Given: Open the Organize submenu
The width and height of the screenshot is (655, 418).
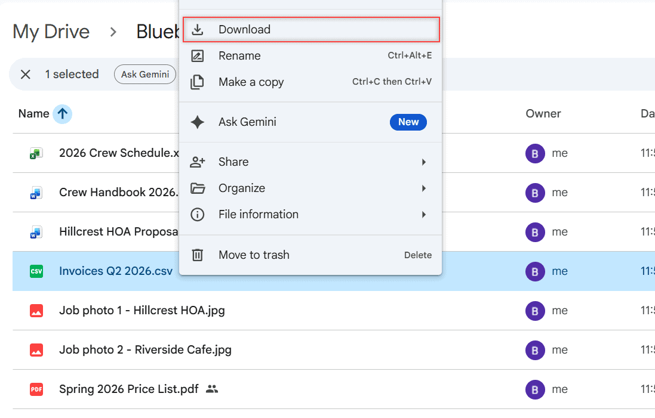Looking at the screenshot, I should coord(311,188).
